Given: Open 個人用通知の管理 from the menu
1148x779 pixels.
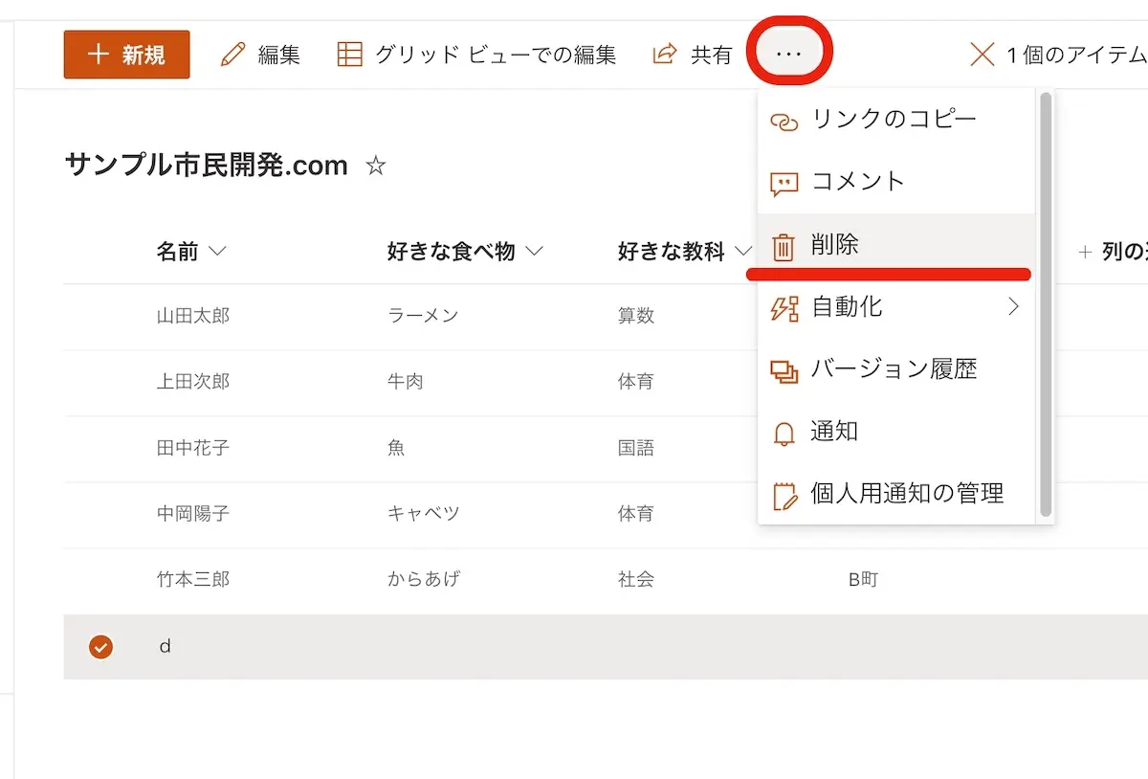Looking at the screenshot, I should [x=906, y=494].
